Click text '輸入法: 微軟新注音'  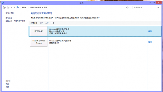point(57,31)
